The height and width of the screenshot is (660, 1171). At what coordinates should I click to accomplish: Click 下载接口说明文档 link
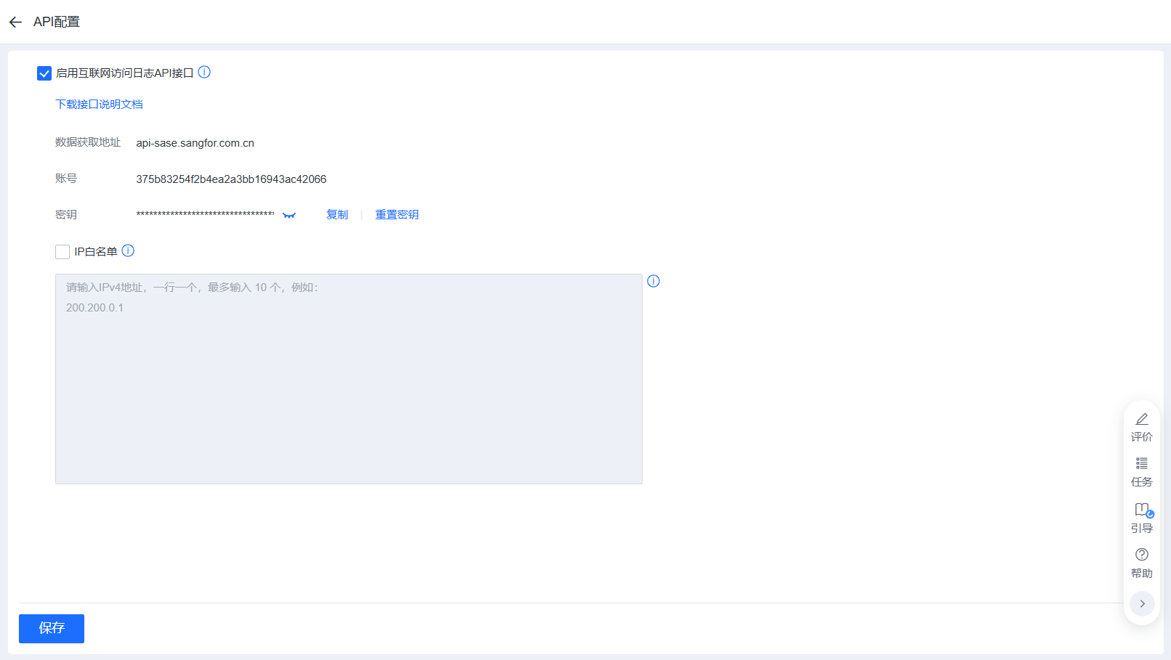click(x=99, y=105)
